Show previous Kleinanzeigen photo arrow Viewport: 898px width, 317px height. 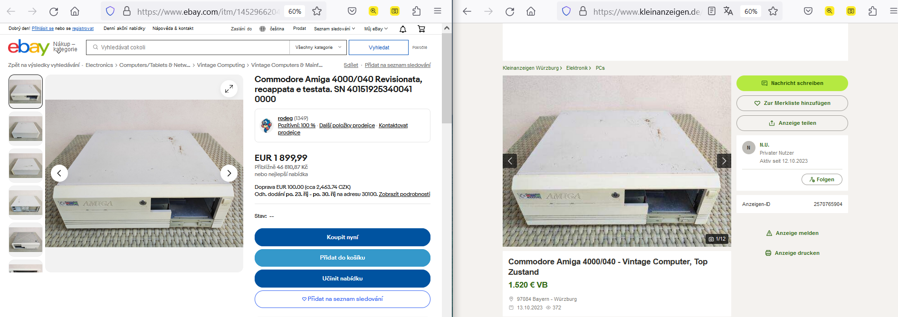coord(510,161)
